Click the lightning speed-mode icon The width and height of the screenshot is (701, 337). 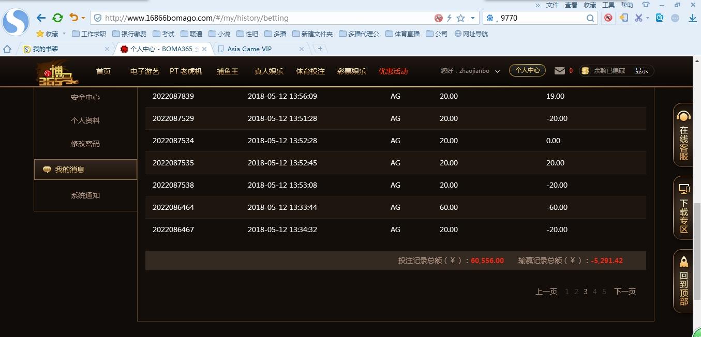pyautogui.click(x=449, y=18)
